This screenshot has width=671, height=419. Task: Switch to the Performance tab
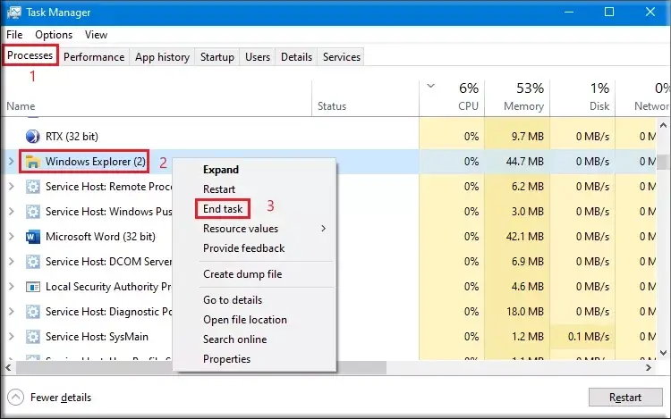tap(94, 57)
